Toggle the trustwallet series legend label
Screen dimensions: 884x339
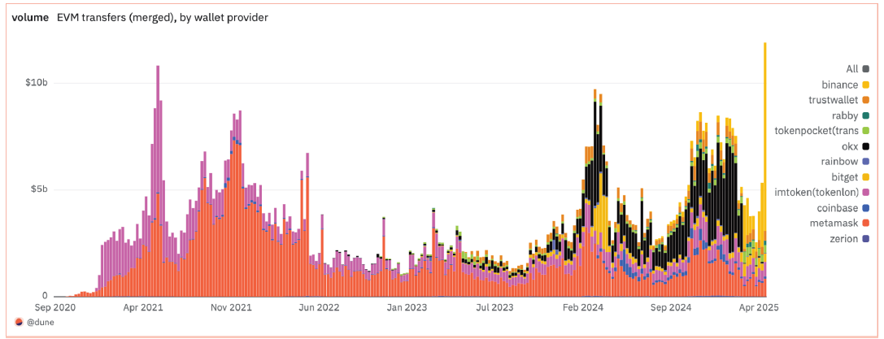(x=834, y=100)
